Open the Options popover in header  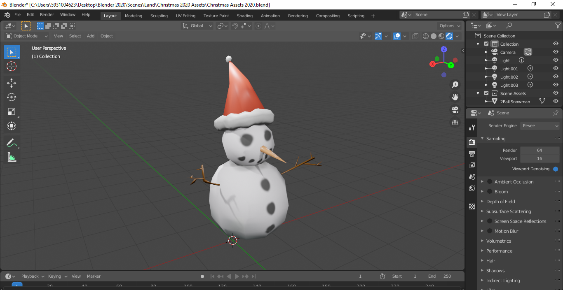[449, 26]
